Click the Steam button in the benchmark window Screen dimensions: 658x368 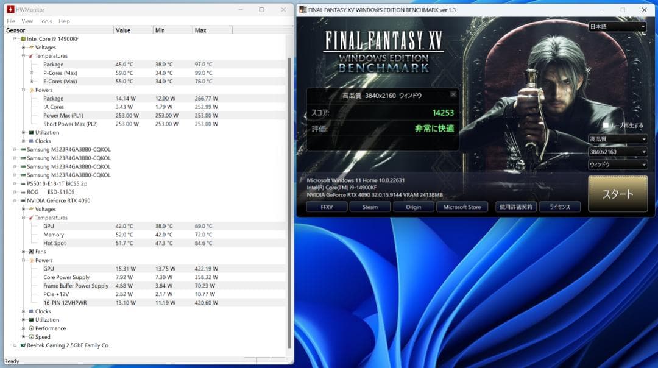click(370, 207)
